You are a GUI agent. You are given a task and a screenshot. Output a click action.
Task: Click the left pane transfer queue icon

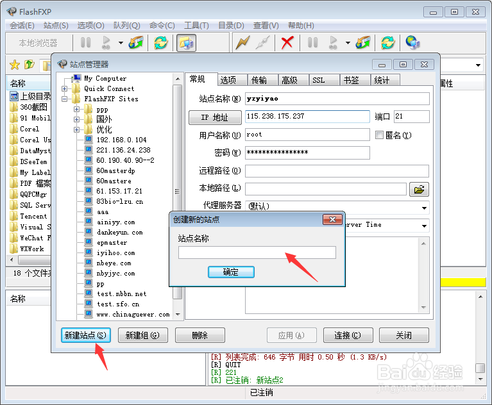pyautogui.click(x=136, y=42)
